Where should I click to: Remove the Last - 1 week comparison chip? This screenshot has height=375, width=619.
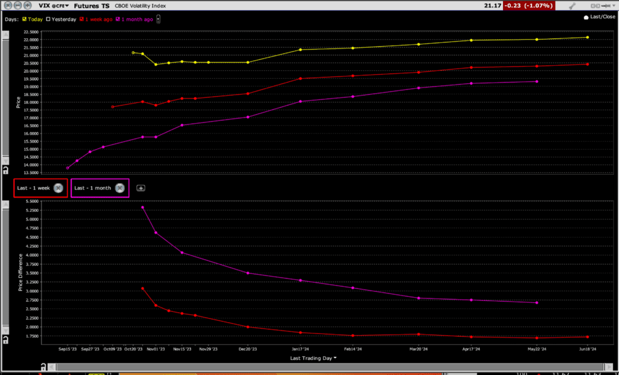58,188
